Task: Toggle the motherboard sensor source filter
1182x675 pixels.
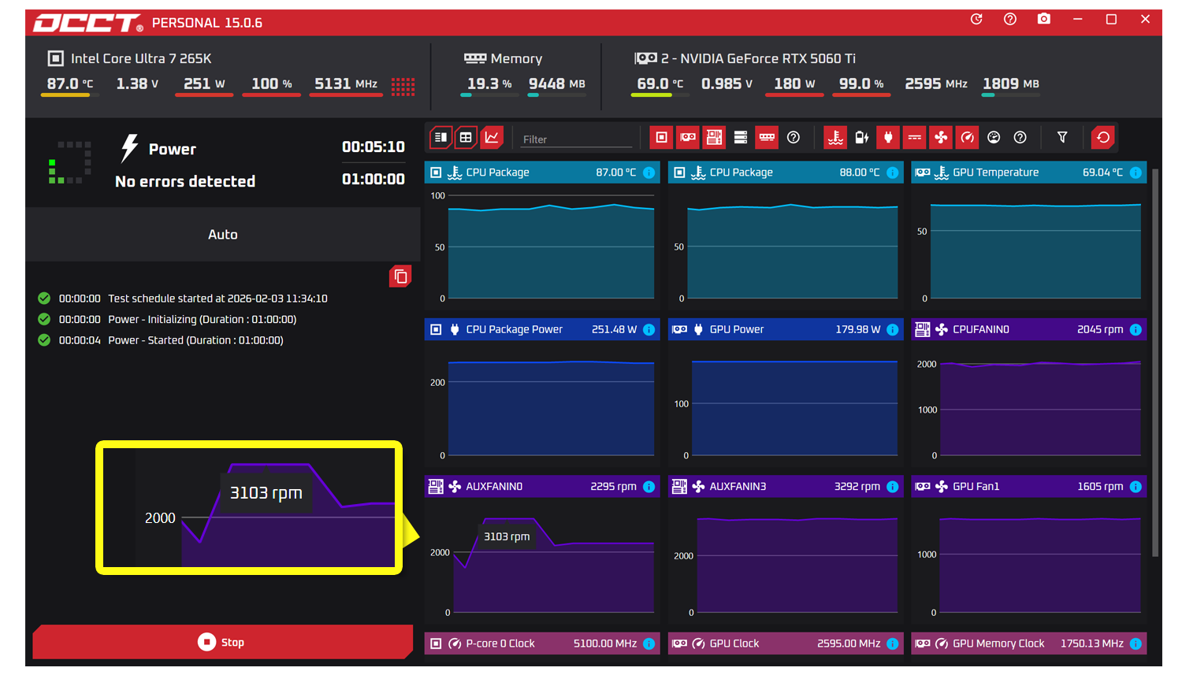Action: coord(714,138)
